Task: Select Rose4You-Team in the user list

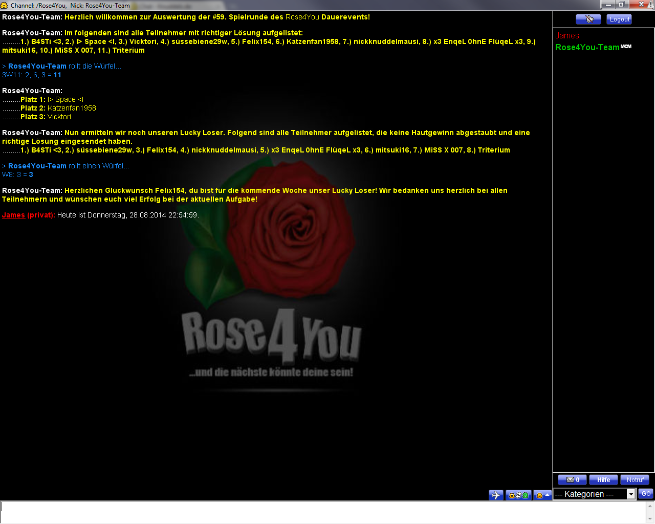Action: point(587,47)
